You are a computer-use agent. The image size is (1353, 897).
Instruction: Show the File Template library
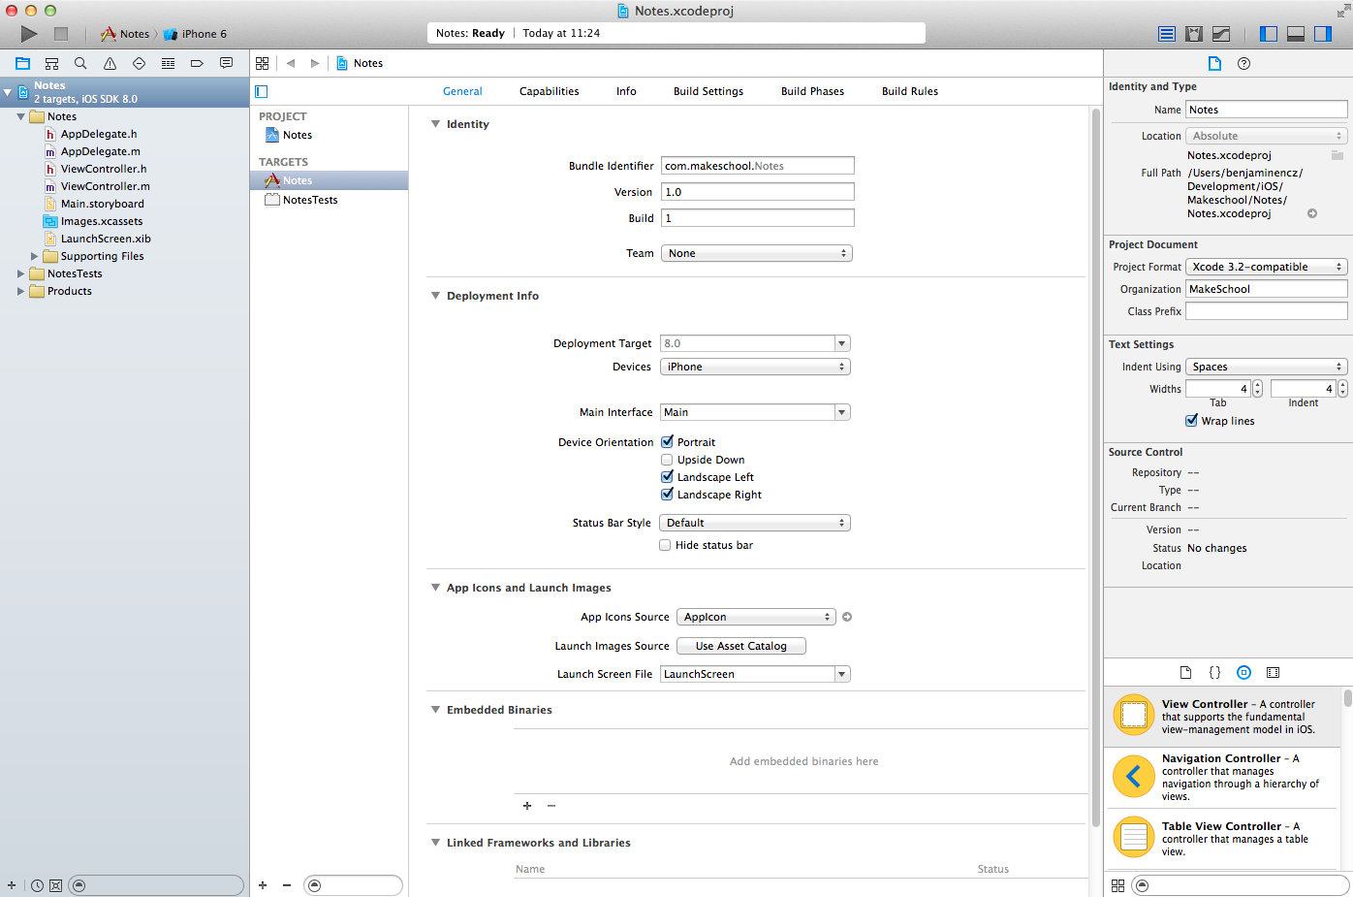click(x=1185, y=672)
